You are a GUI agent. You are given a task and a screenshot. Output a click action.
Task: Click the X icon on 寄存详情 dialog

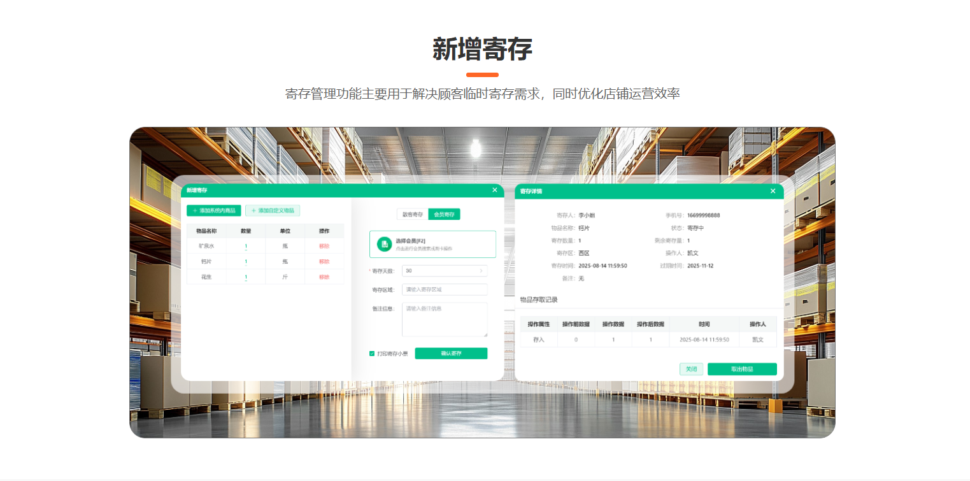point(773,190)
